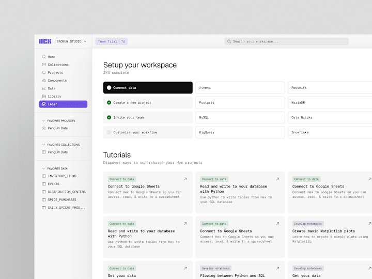The width and height of the screenshot is (372, 279).
Task: Click the Home magnifier icon
Action: [x=44, y=57]
